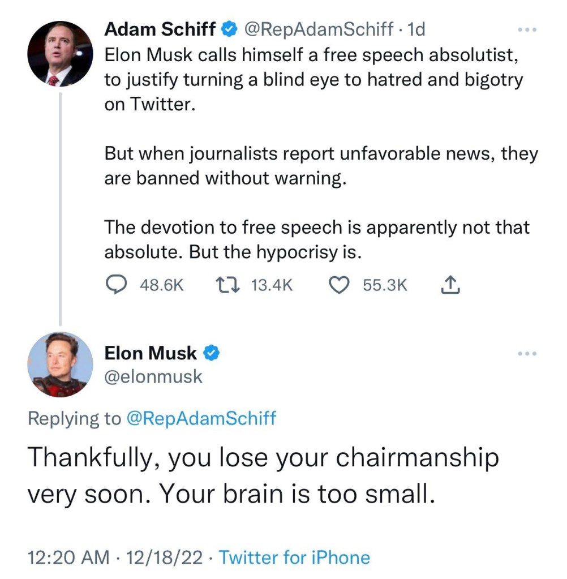Viewport: 567px width, 579px height.
Task: Click the @RepAdamSchiff link after Replying to
Action: click(201, 418)
